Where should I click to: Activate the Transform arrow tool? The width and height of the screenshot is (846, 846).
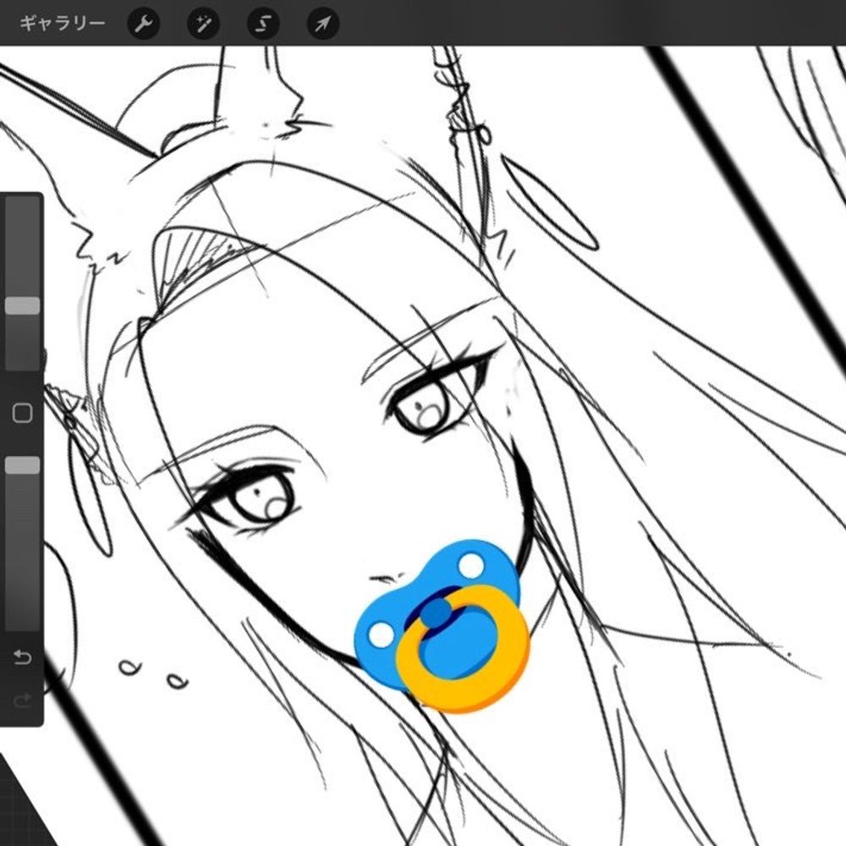tap(322, 24)
